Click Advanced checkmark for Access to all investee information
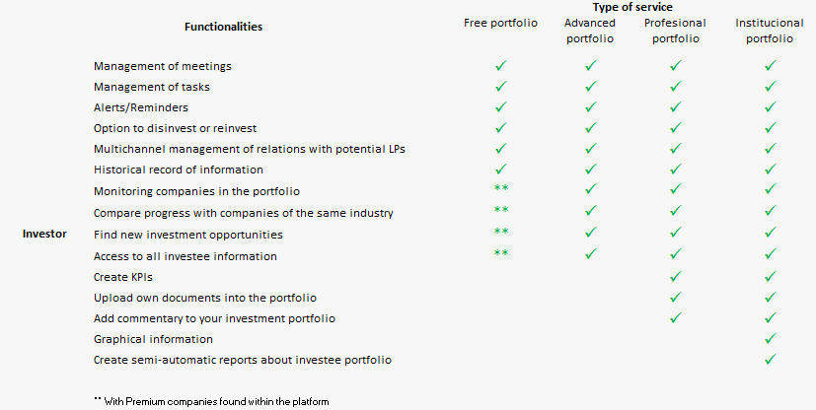Image resolution: width=816 pixels, height=410 pixels. coord(590,255)
